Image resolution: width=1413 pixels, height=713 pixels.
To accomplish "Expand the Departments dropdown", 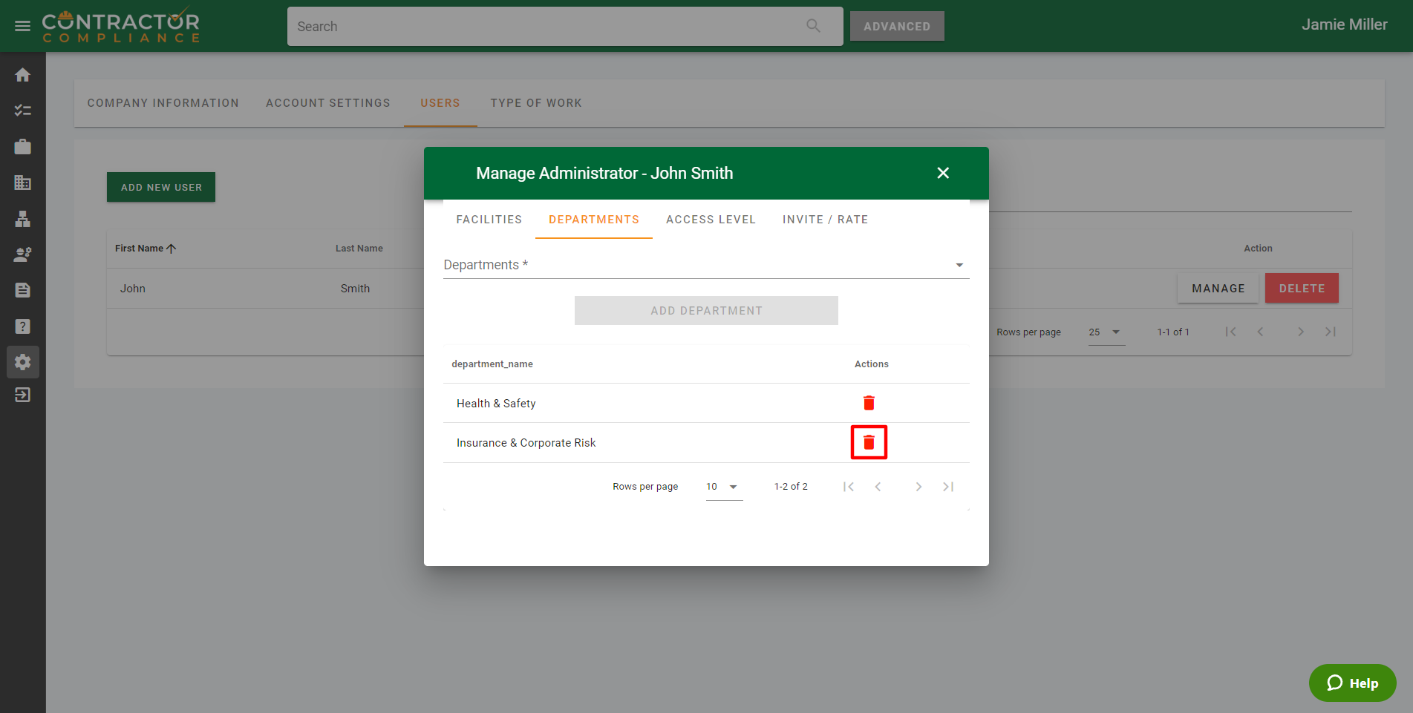I will pyautogui.click(x=959, y=265).
